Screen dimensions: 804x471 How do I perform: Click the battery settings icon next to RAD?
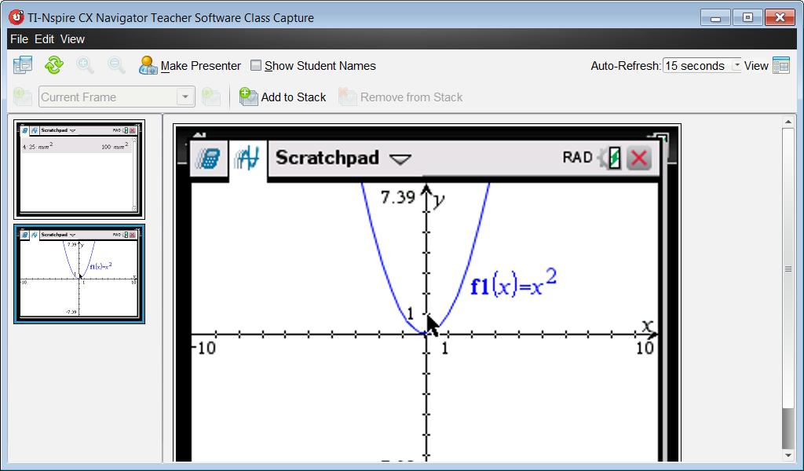[610, 158]
